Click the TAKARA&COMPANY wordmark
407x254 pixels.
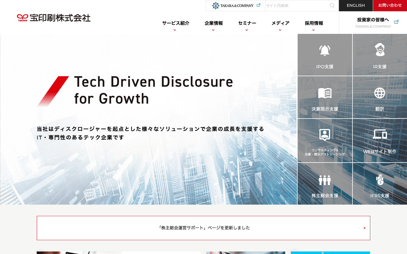(x=237, y=6)
